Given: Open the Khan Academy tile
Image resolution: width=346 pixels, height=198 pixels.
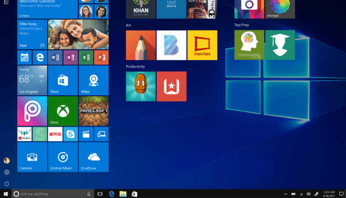Looking at the screenshot, I should tap(141, 9).
